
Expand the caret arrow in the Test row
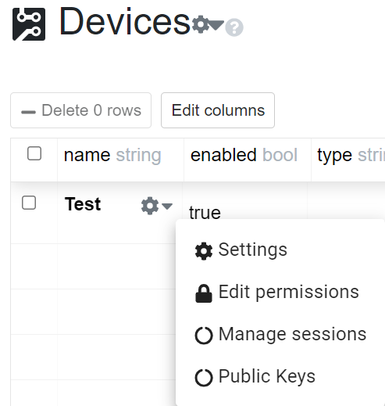coord(167,207)
